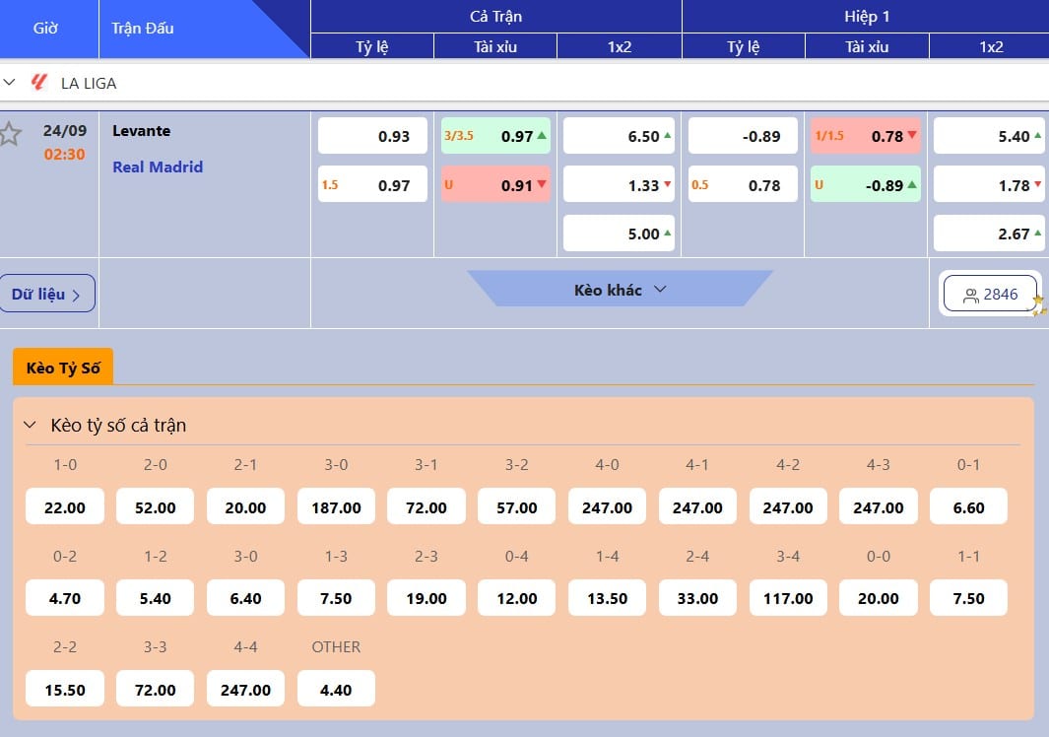The width and height of the screenshot is (1049, 737).
Task: Select OTHER score odds 4.40
Action: click(336, 690)
